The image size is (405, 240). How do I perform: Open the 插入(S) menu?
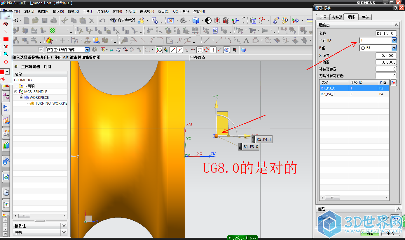tap(58, 11)
